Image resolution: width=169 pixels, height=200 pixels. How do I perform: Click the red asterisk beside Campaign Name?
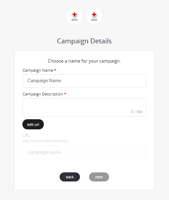(55, 70)
